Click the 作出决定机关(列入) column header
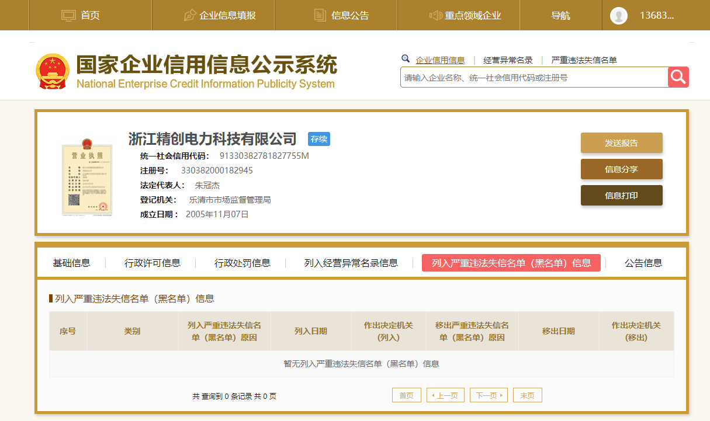The height and width of the screenshot is (421, 710). [x=389, y=331]
